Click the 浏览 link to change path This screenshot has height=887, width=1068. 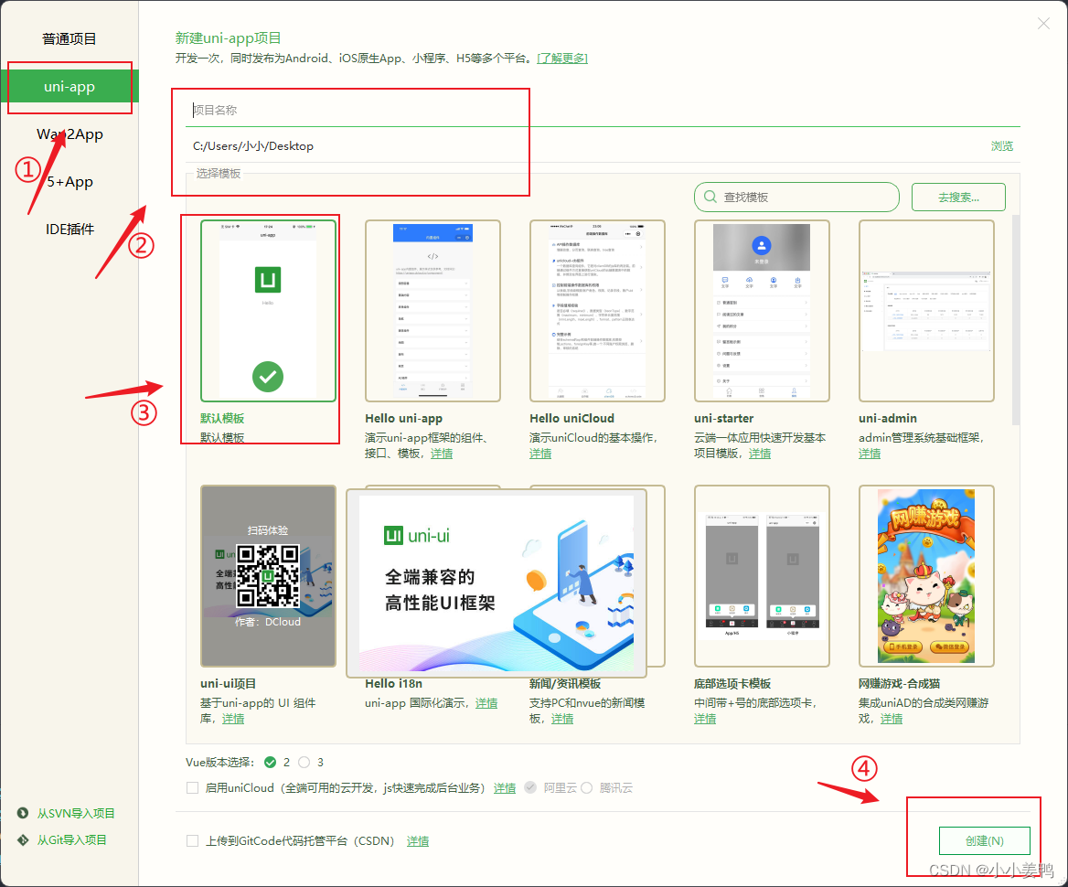tap(1001, 144)
